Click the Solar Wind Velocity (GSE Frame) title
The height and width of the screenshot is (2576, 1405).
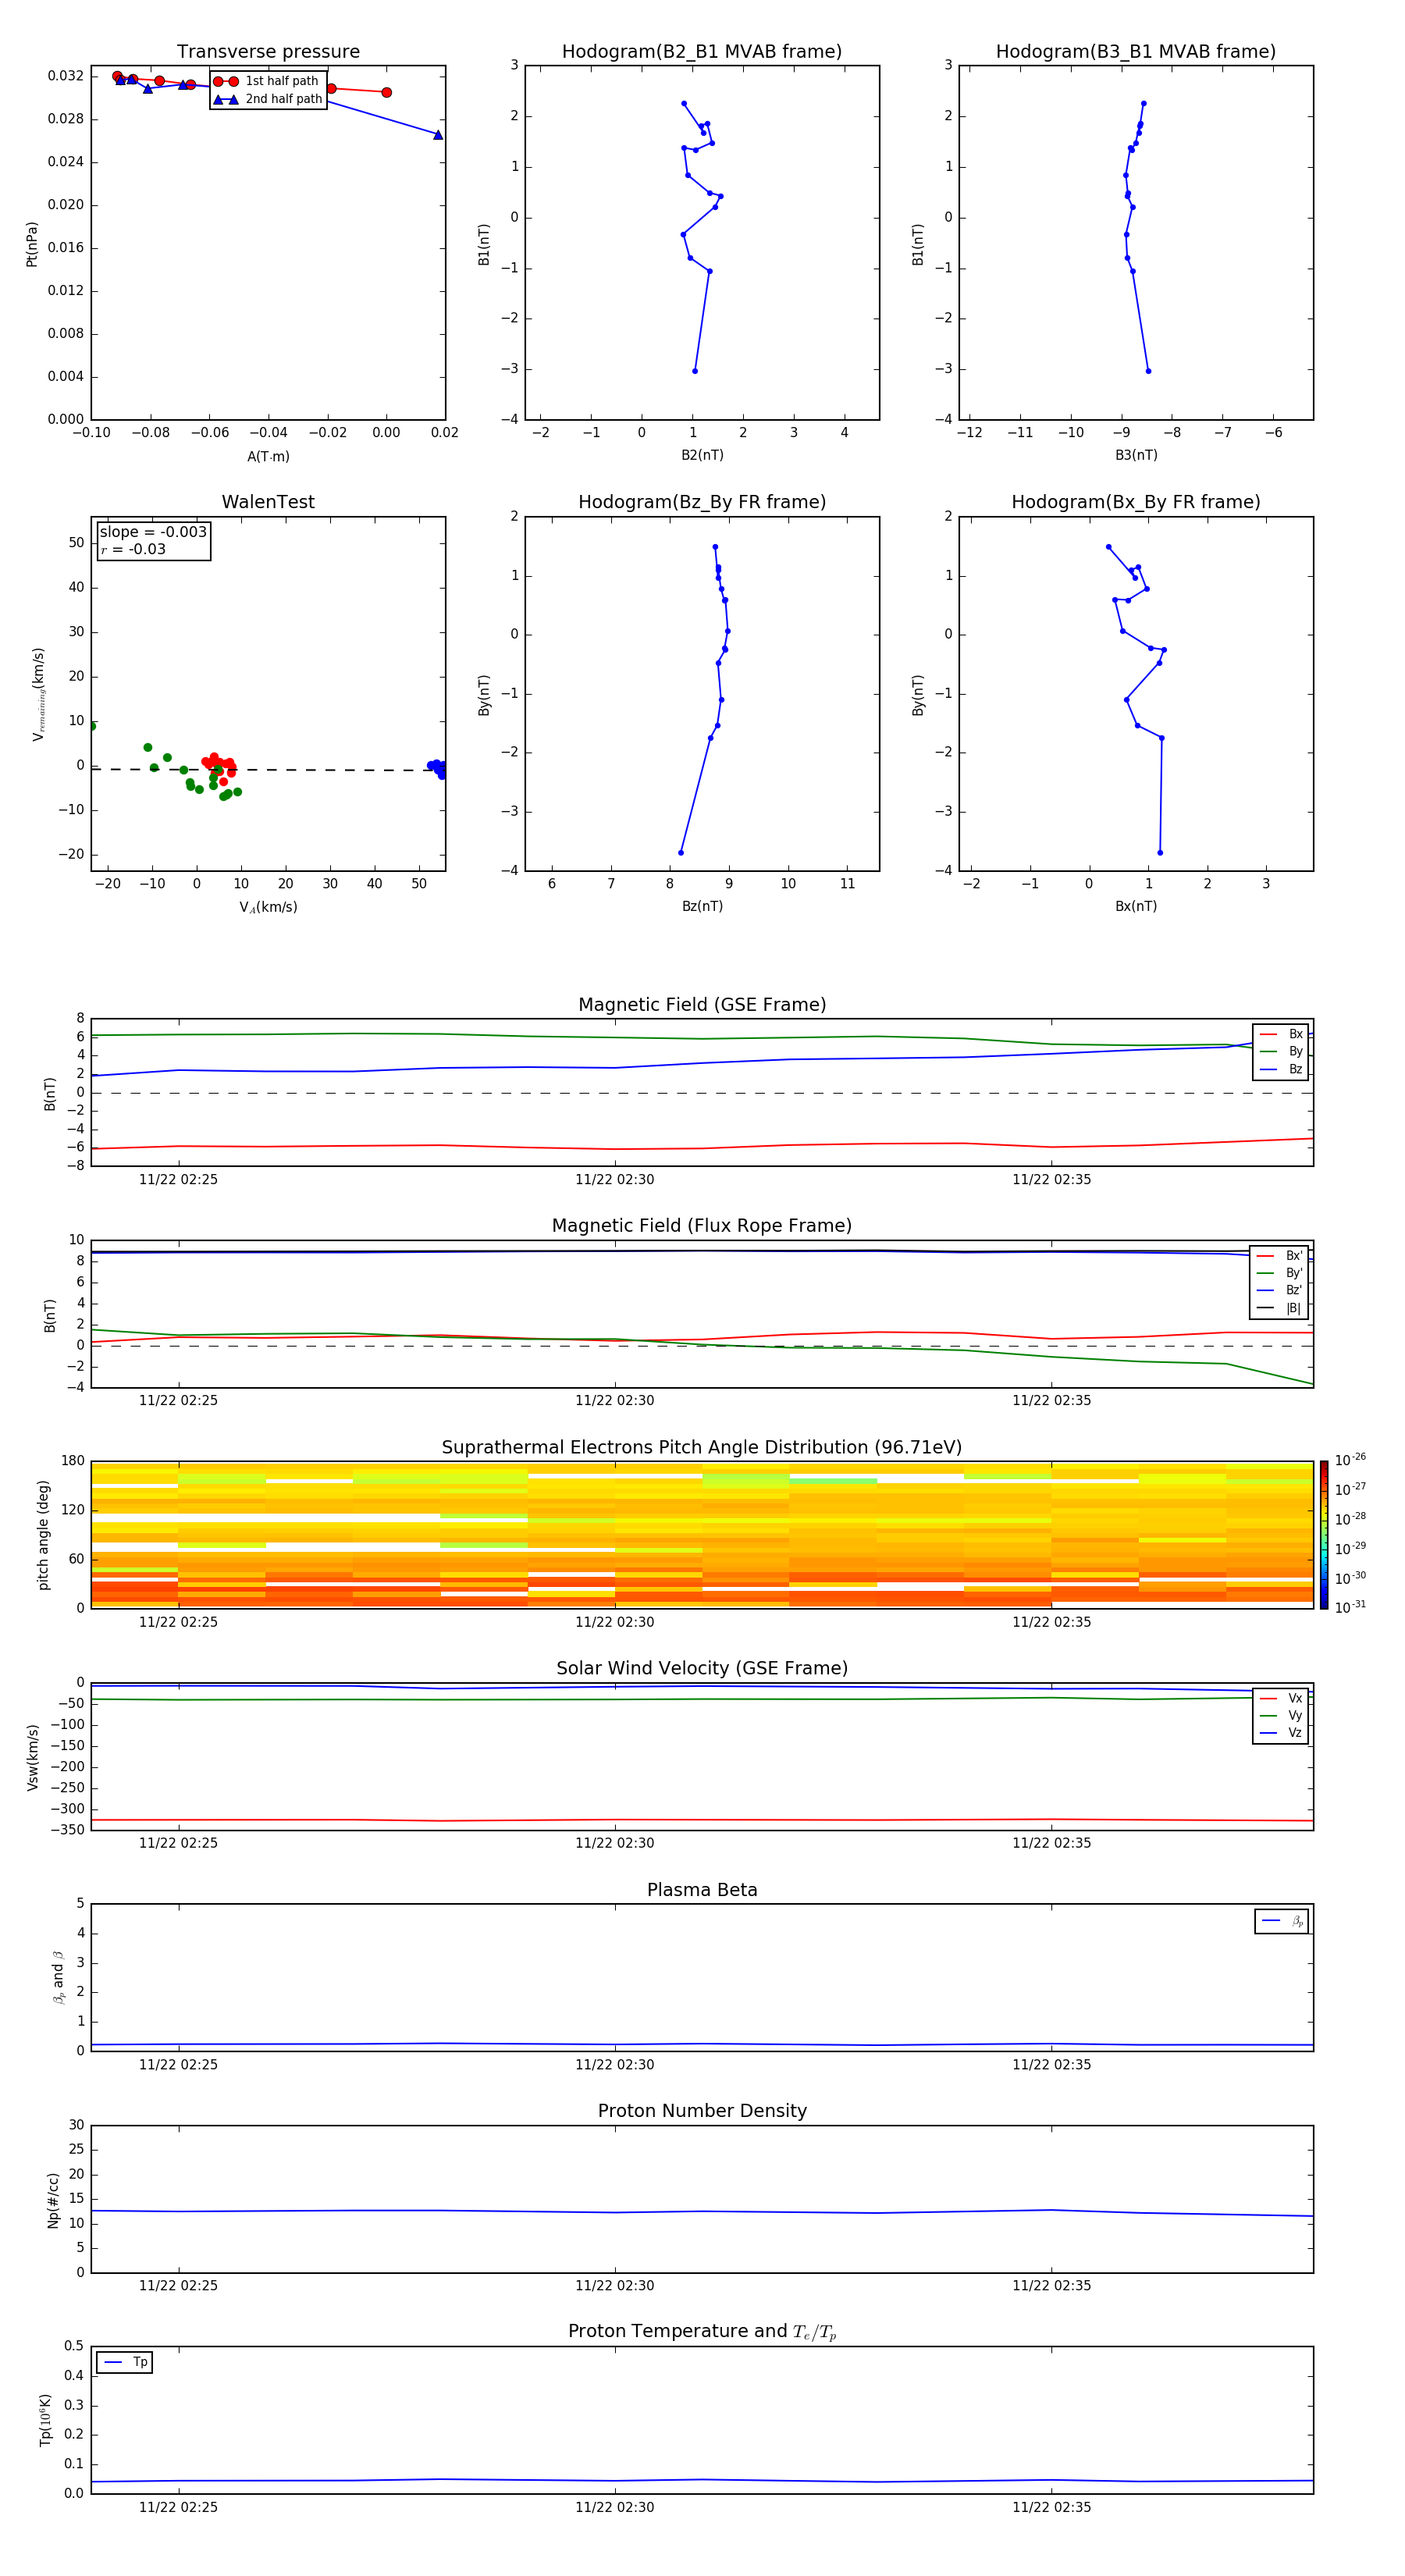[x=702, y=1669]
